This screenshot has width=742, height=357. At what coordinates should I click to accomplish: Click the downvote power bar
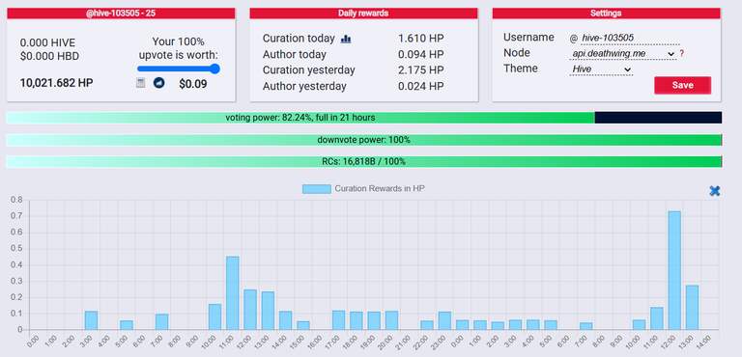coord(363,140)
